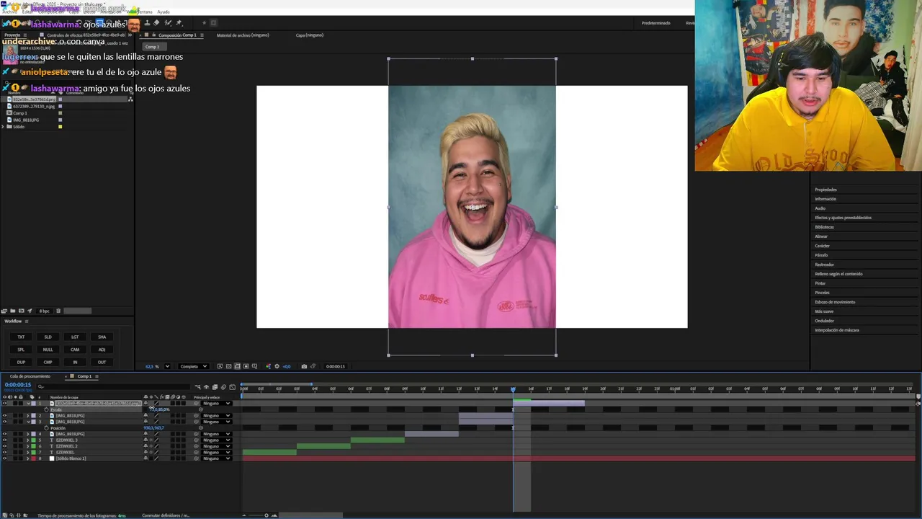
Task: Click the 8 bpc color depth button
Action: click(x=44, y=311)
